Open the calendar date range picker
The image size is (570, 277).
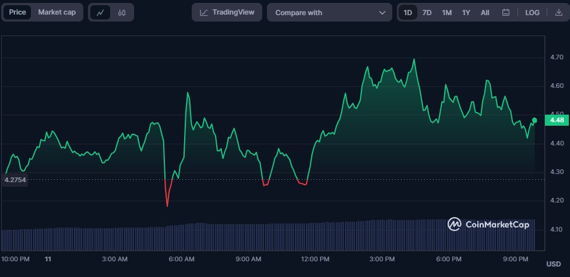pos(505,12)
